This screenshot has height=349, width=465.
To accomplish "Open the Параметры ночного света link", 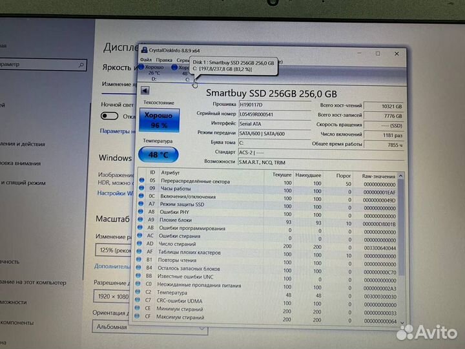I will pos(118,131).
